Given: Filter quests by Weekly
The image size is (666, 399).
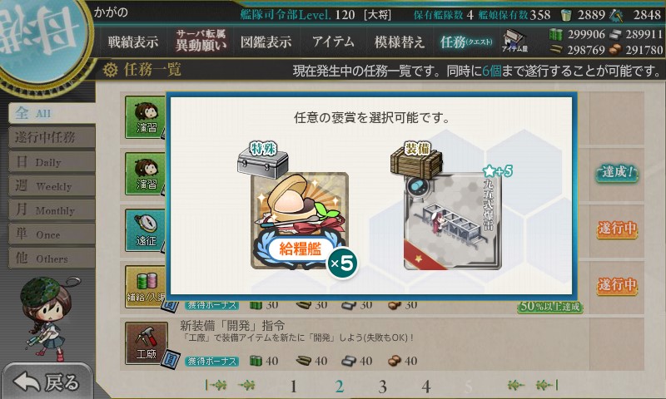Looking at the screenshot, I should [x=52, y=186].
